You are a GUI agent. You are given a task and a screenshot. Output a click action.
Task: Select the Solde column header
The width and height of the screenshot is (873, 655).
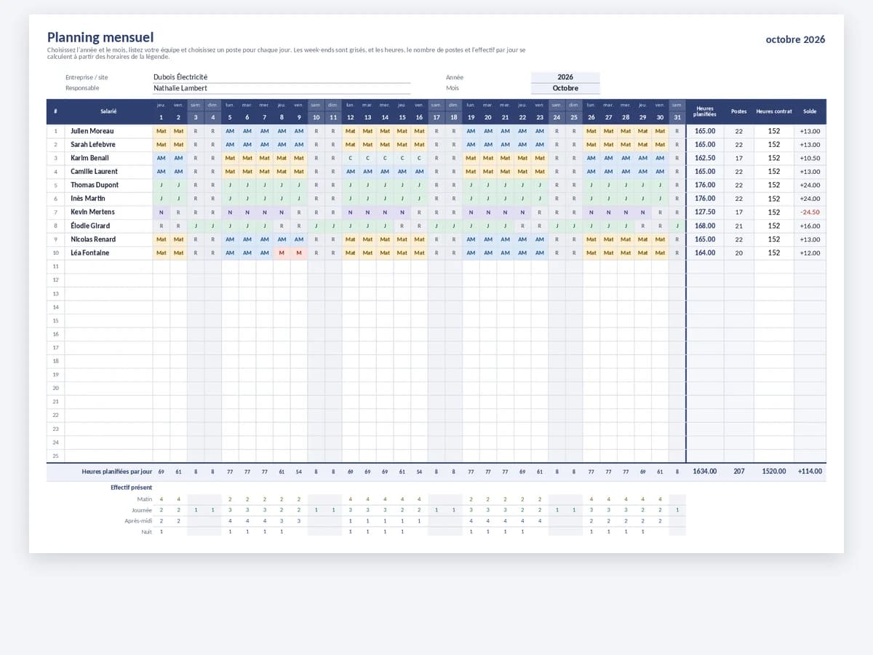(810, 111)
